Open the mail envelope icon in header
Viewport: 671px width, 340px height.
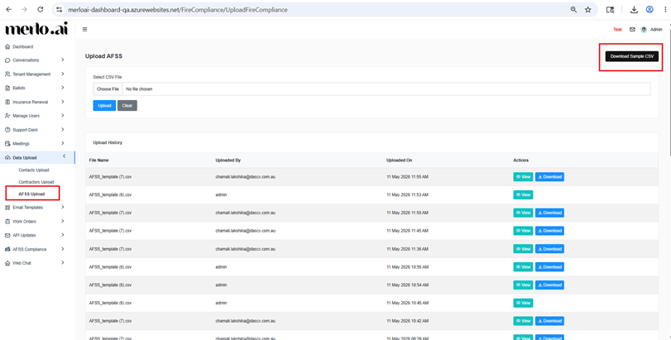tap(632, 30)
